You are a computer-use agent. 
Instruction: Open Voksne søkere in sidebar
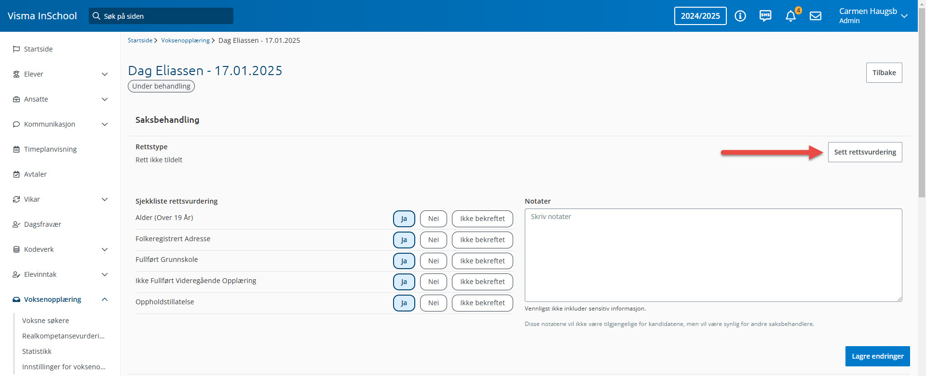click(x=46, y=321)
